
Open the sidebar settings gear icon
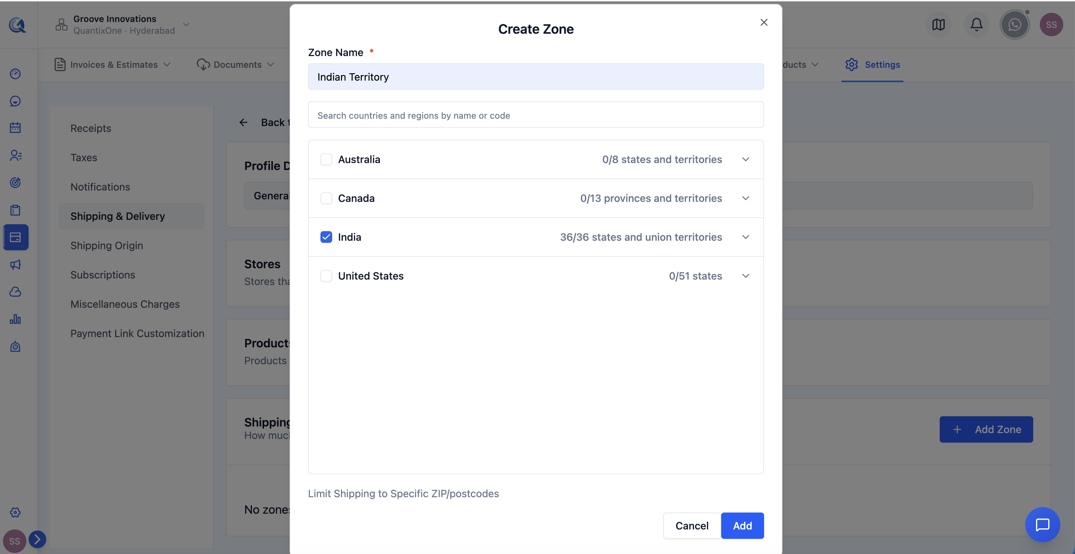(15, 512)
